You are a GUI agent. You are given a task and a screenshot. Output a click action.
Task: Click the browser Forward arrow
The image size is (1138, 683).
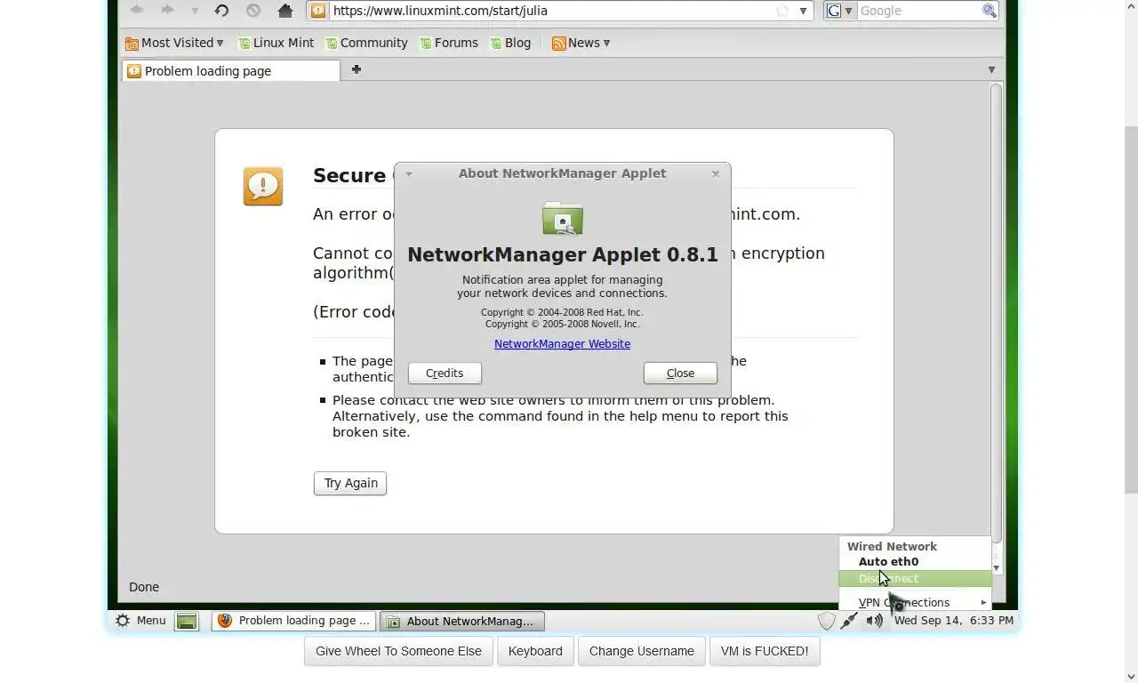pyautogui.click(x=167, y=11)
